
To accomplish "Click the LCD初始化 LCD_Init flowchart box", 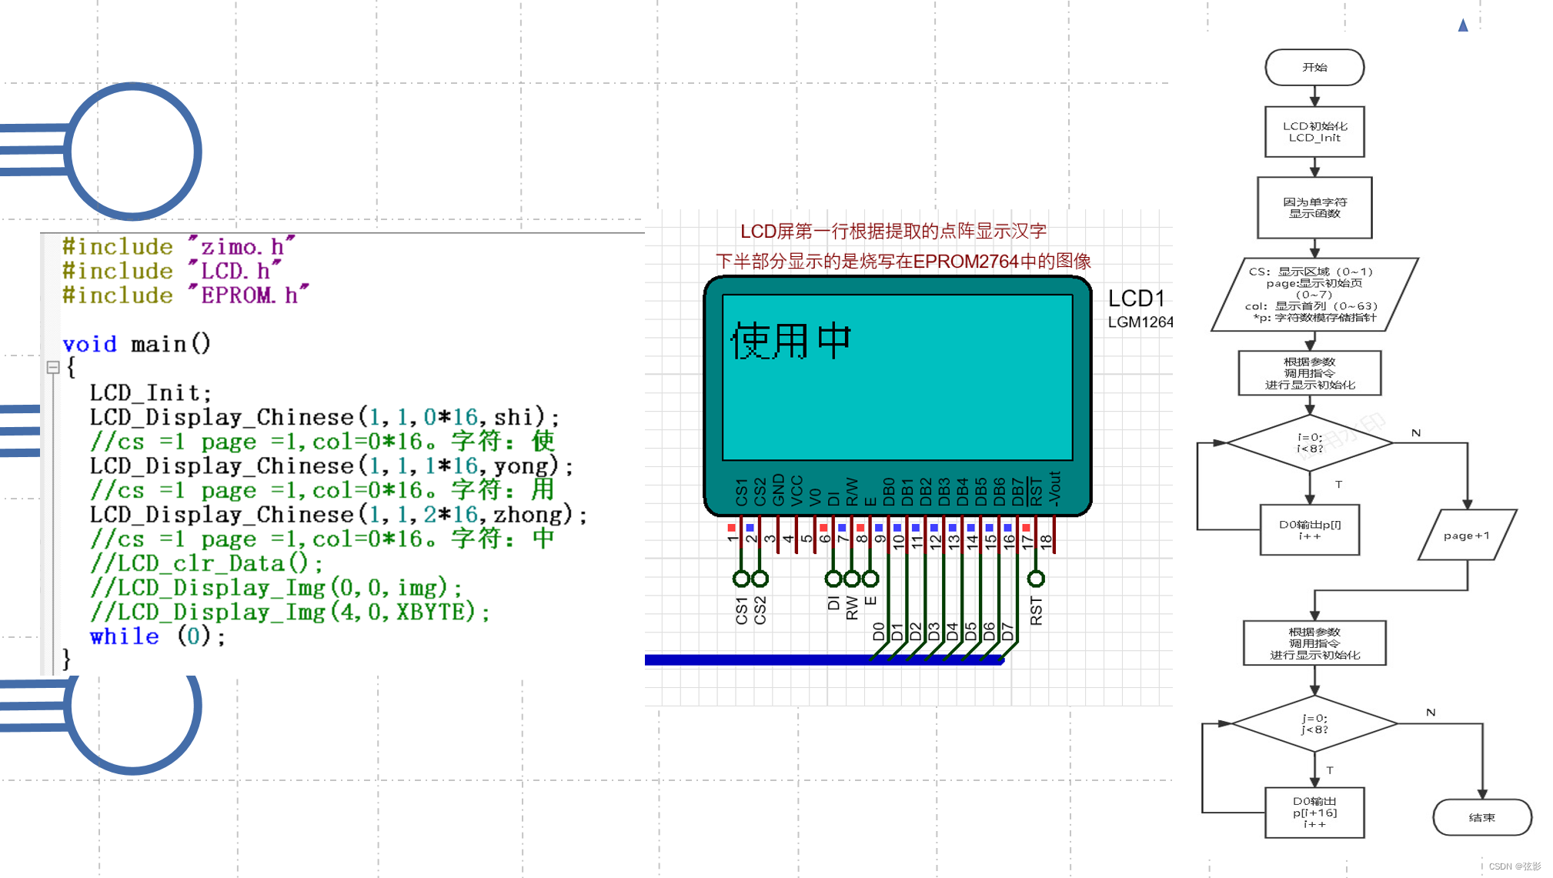I will tap(1314, 132).
